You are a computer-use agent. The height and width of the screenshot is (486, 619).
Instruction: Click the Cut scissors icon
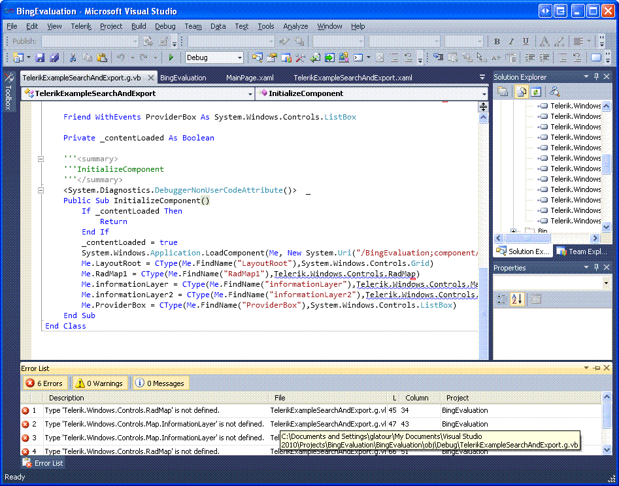pos(73,58)
